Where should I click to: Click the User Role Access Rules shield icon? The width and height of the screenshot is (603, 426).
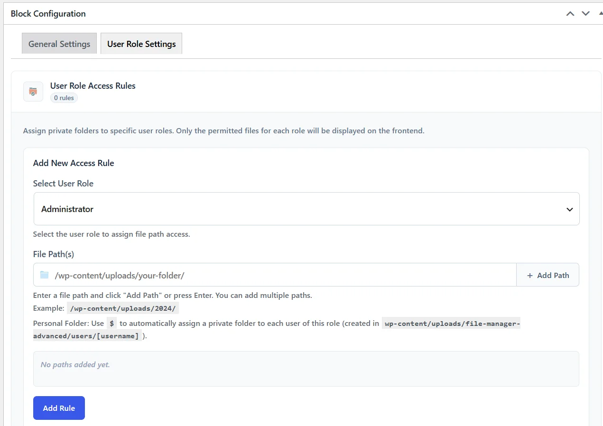(x=33, y=92)
